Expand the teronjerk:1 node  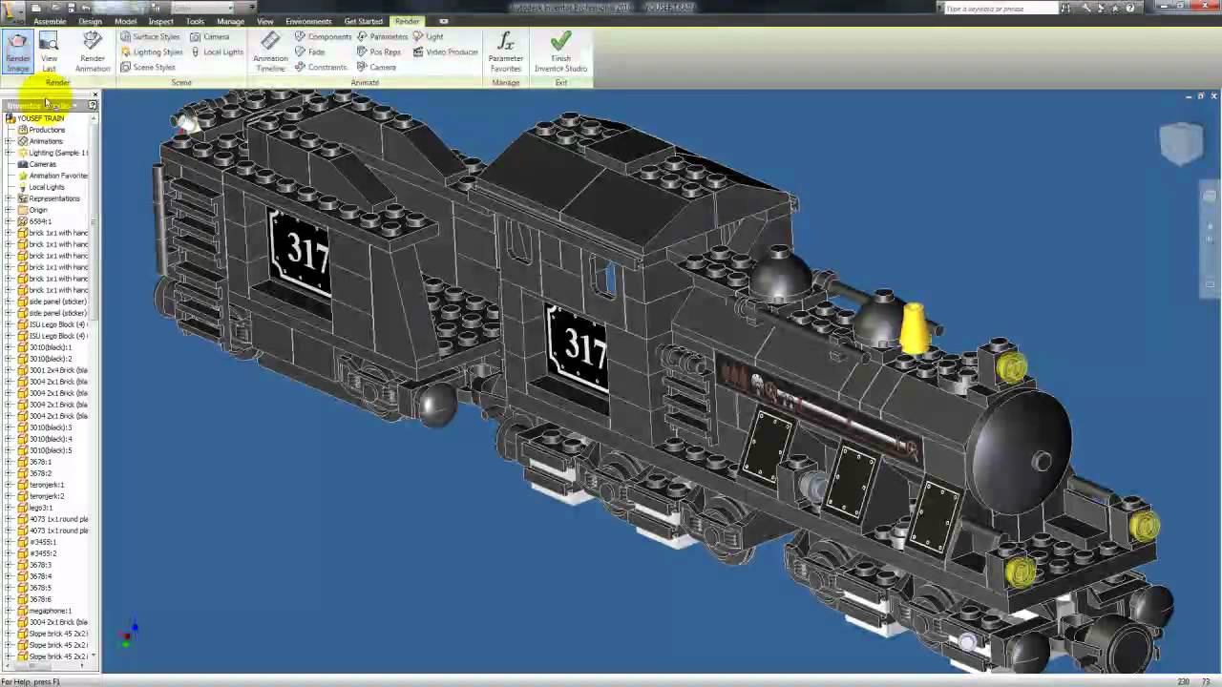tap(10, 485)
